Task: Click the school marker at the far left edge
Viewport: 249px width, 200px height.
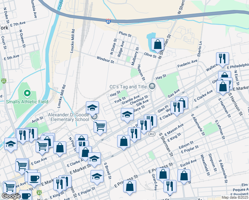Action: click(11, 144)
